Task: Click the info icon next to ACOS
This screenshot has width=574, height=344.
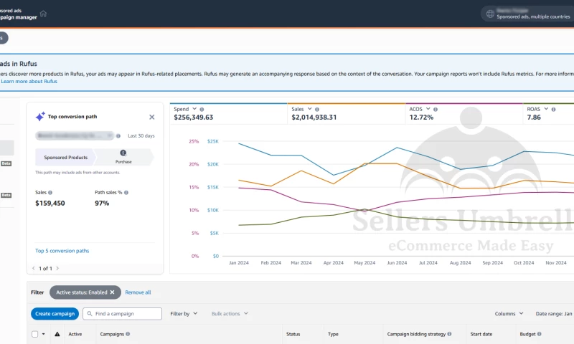Action: coord(436,110)
